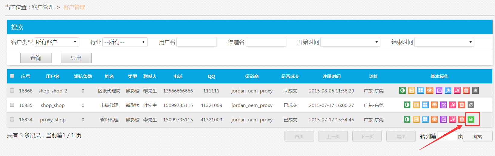Focus the 用户名 input field
This screenshot has width=495, height=156.
pyautogui.click(x=196, y=42)
